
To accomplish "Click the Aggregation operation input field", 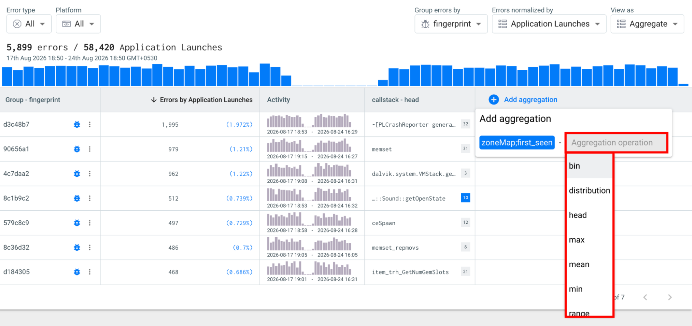I will 617,143.
